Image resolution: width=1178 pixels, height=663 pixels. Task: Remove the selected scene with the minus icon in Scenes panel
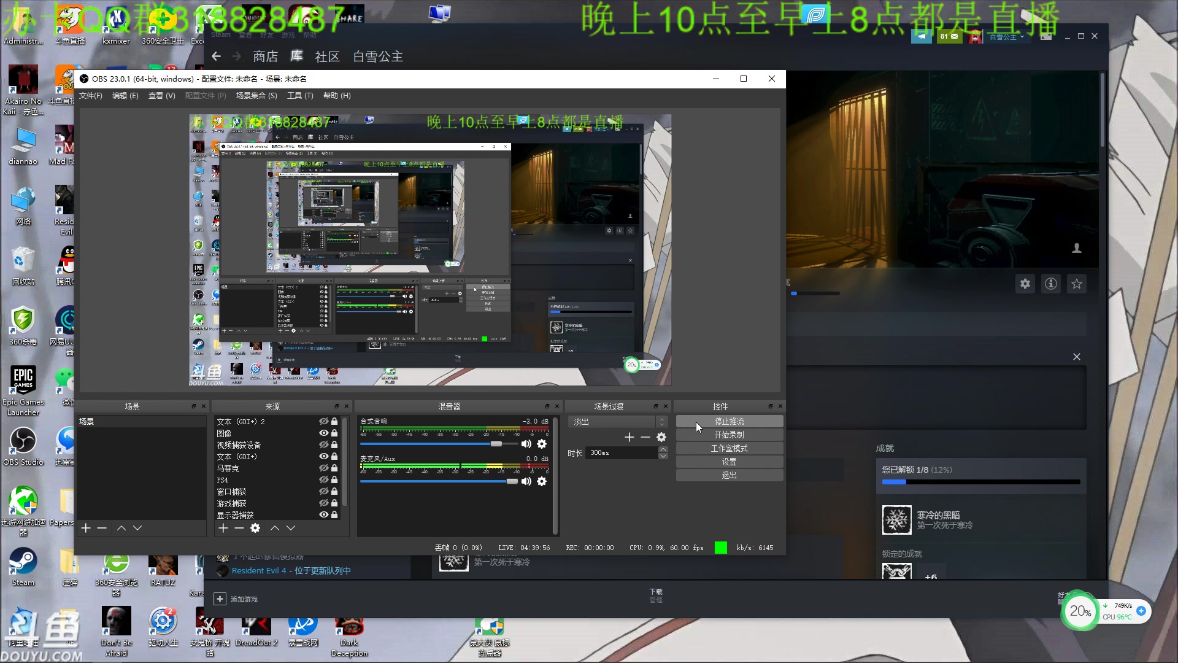102,528
